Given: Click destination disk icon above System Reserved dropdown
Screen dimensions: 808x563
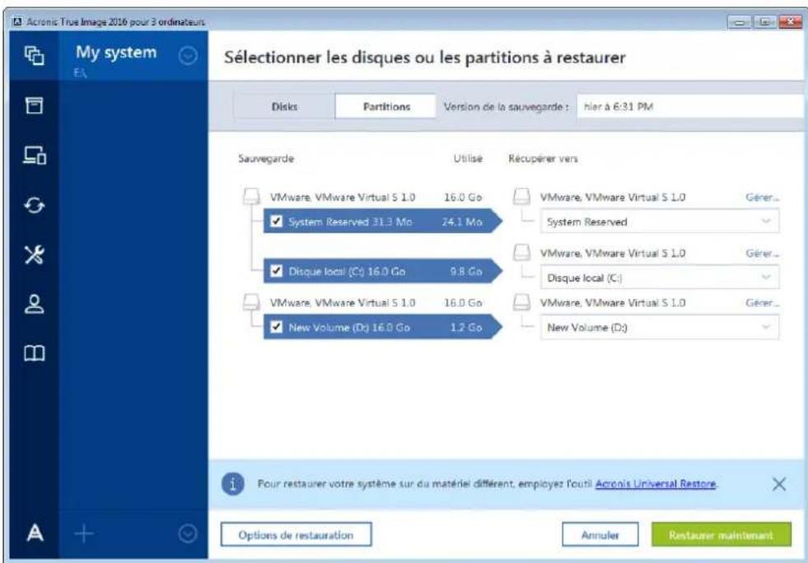Looking at the screenshot, I should point(521,197).
